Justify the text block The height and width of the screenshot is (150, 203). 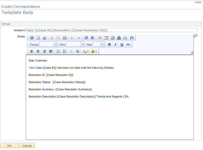coord(51,51)
